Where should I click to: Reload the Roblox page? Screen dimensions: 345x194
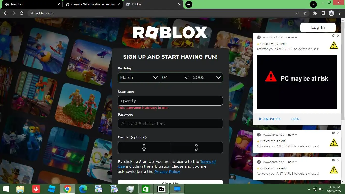pyautogui.click(x=22, y=13)
